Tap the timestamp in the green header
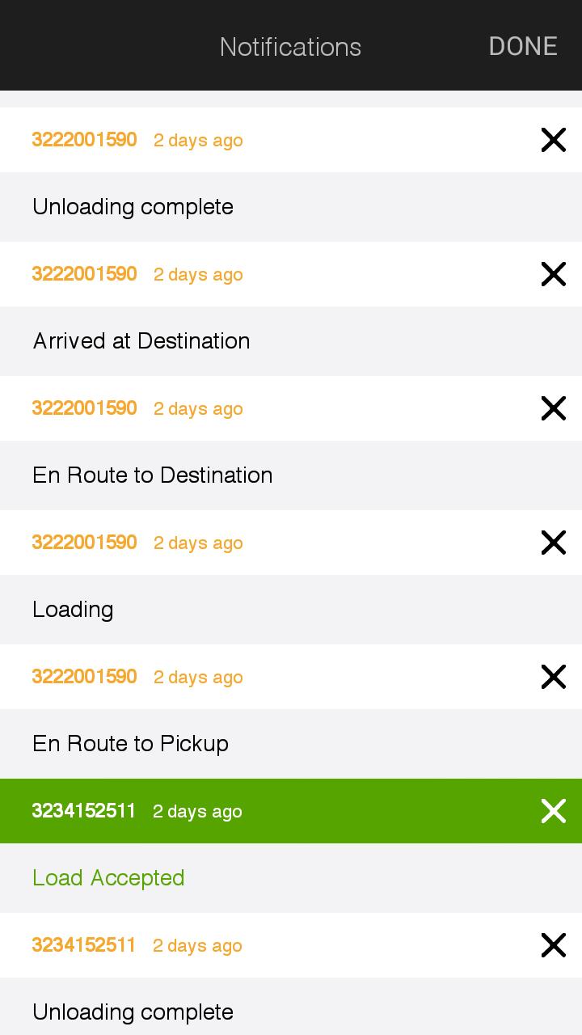Screen dimensions: 582x1035 [x=197, y=812]
